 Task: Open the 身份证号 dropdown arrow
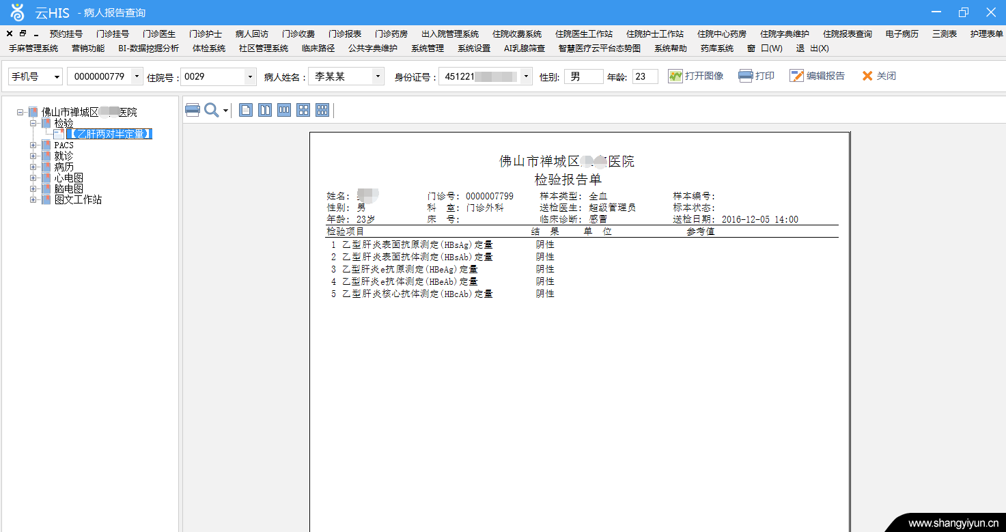[x=526, y=76]
